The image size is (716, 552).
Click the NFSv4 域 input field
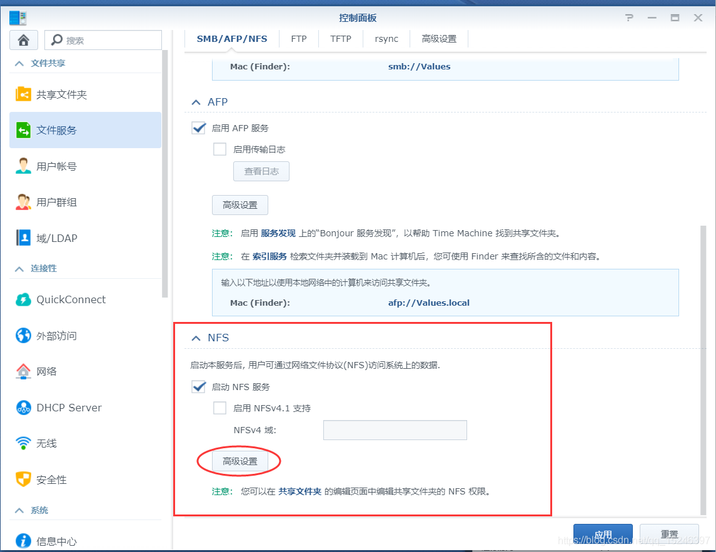395,430
